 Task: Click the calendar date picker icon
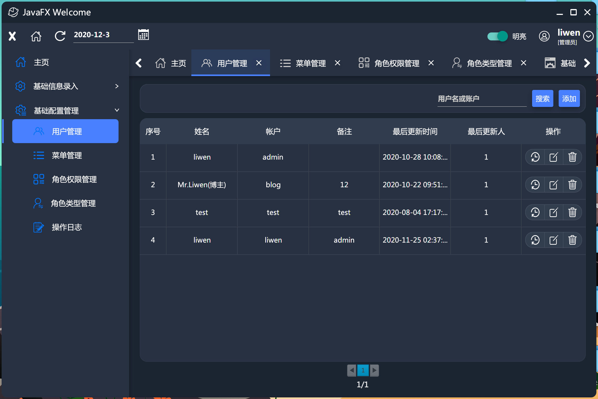(x=143, y=35)
